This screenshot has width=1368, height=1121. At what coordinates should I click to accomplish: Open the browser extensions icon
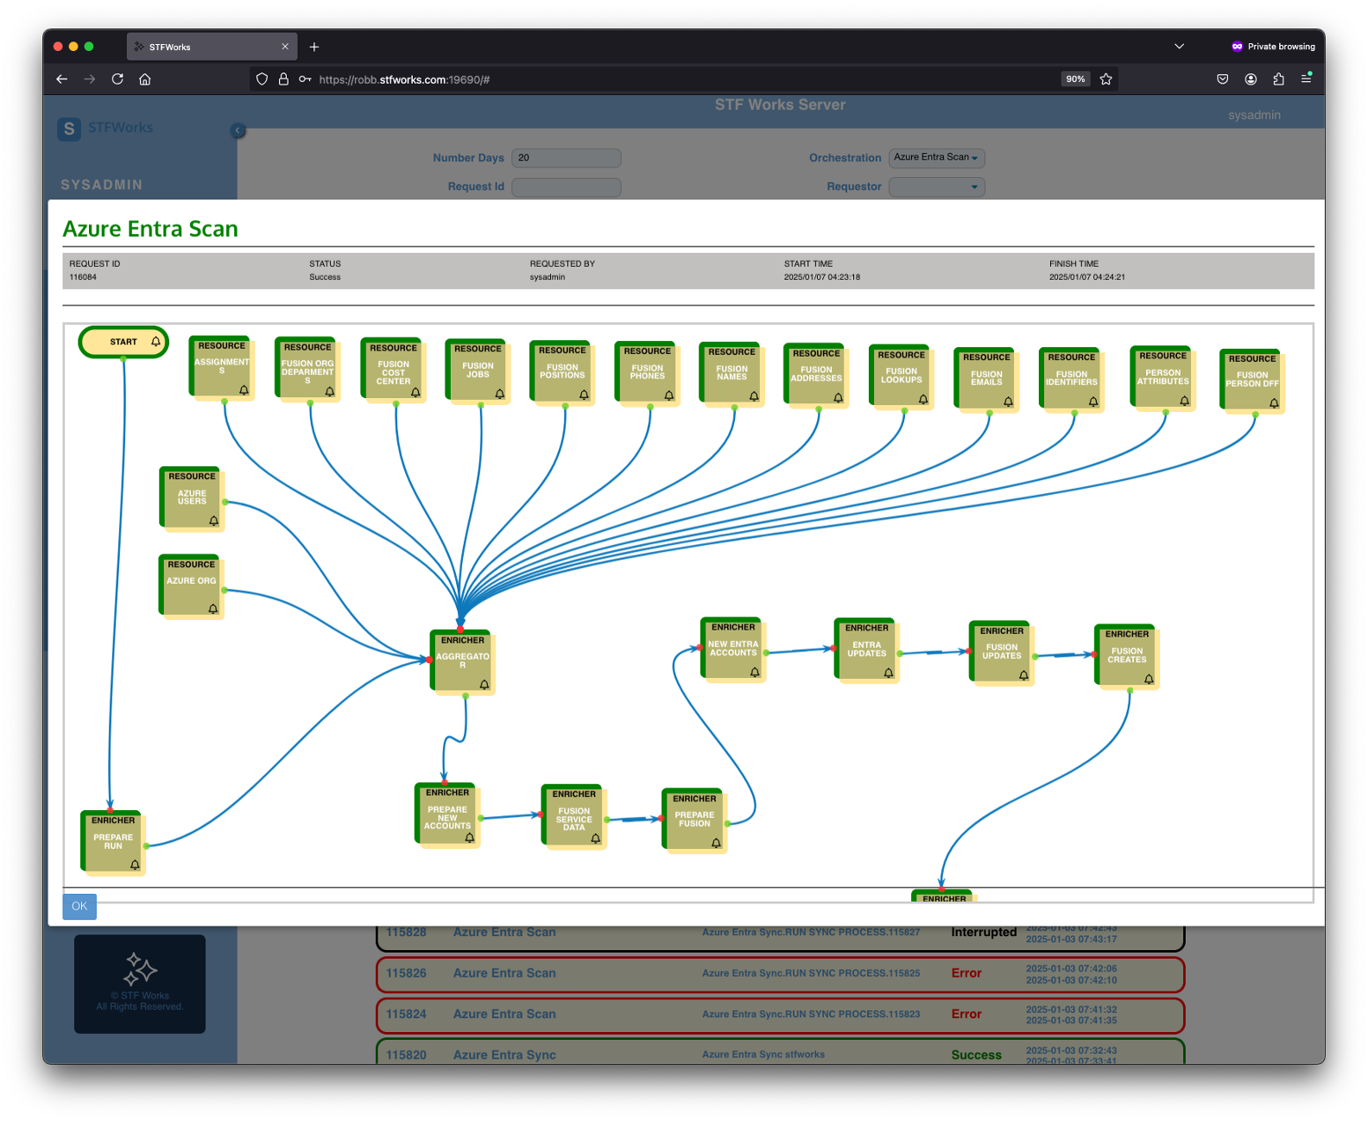tap(1279, 79)
